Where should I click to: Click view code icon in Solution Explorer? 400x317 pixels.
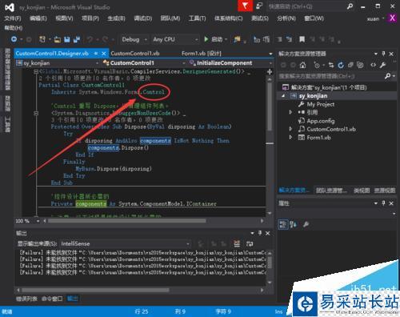click(x=373, y=65)
